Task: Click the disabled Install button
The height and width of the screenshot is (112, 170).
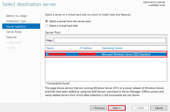Action: pyautogui.click(x=140, y=108)
